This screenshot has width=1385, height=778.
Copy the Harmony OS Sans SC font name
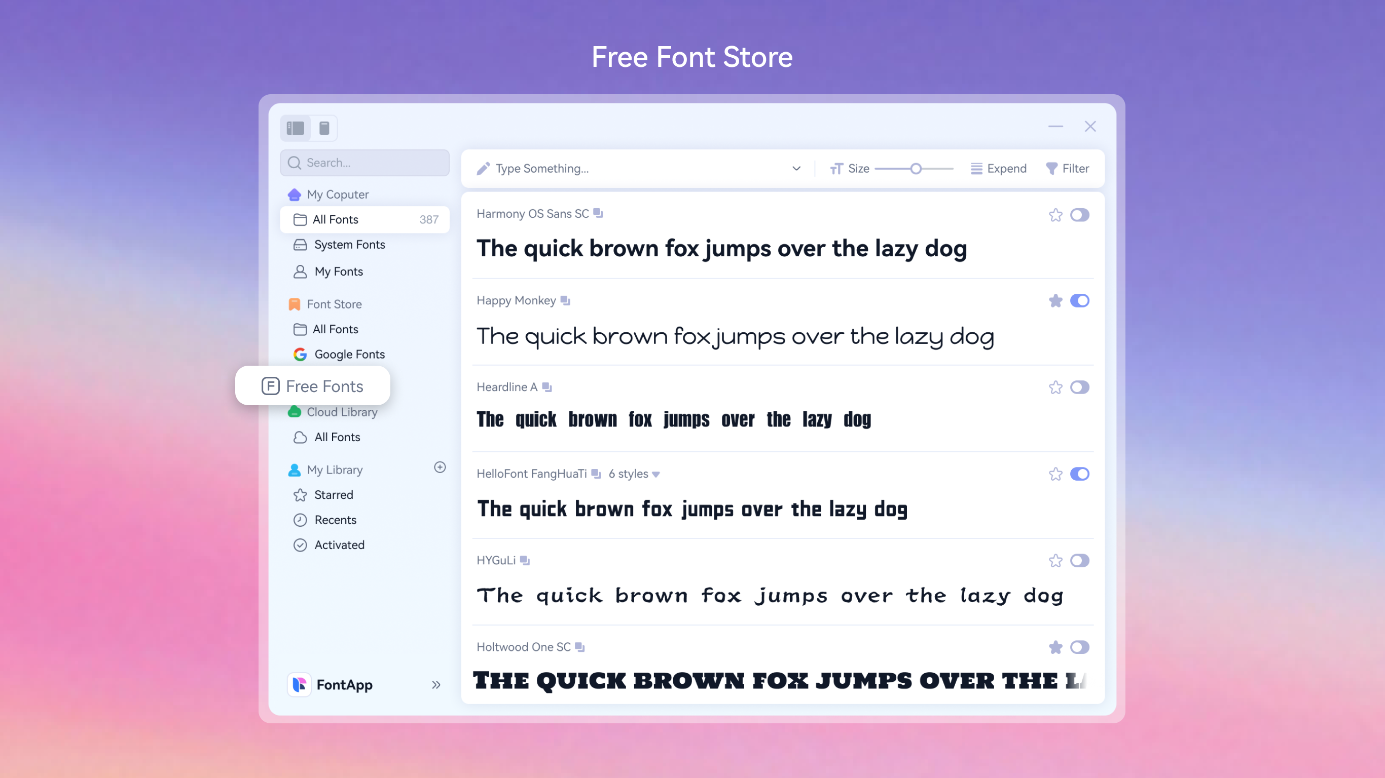tap(598, 213)
